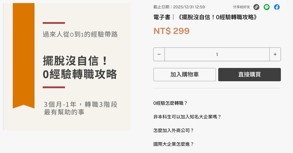Click the copy link share icon
Image resolution: width=293 pixels, height=153 pixels.
pyautogui.click(x=256, y=7)
